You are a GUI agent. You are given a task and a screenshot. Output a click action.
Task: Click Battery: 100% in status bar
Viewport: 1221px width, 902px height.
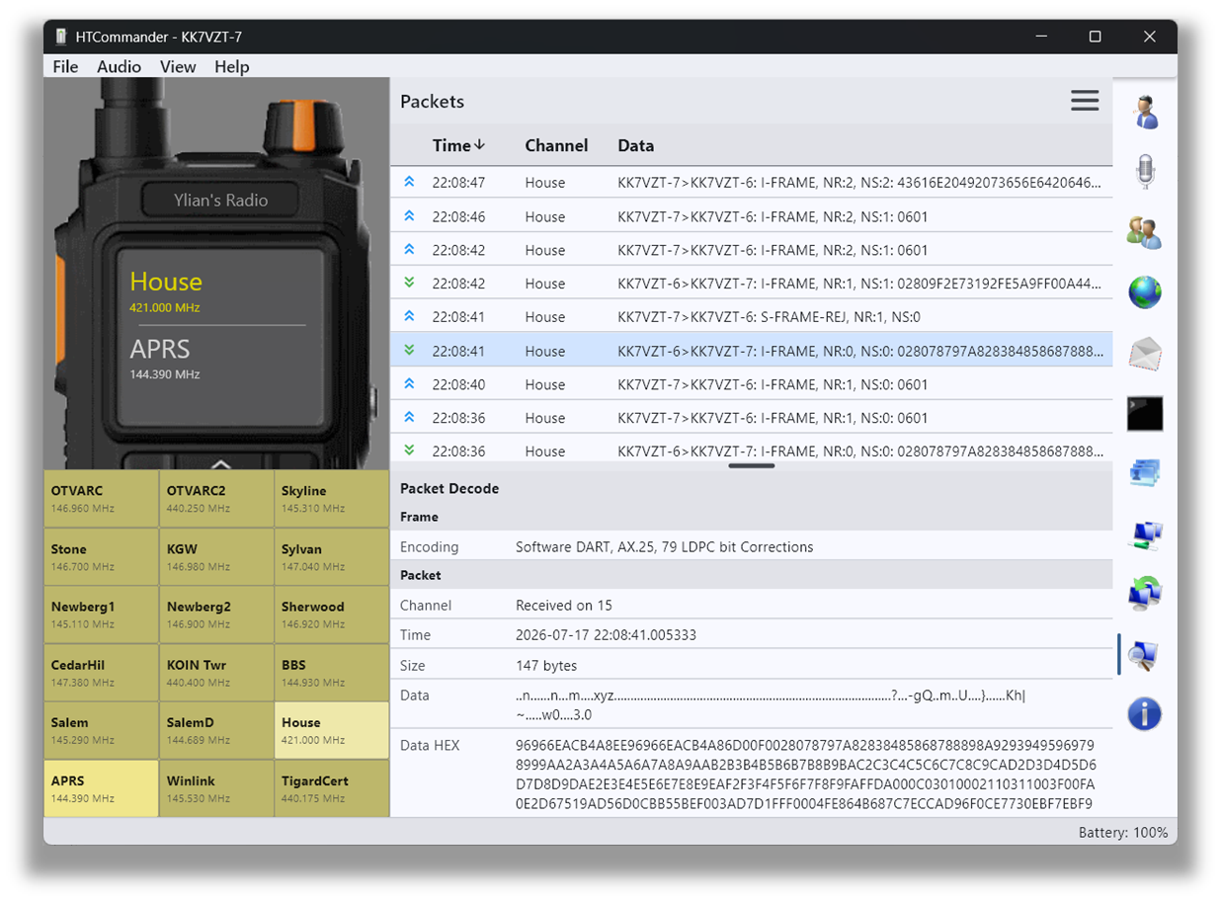click(x=1123, y=832)
